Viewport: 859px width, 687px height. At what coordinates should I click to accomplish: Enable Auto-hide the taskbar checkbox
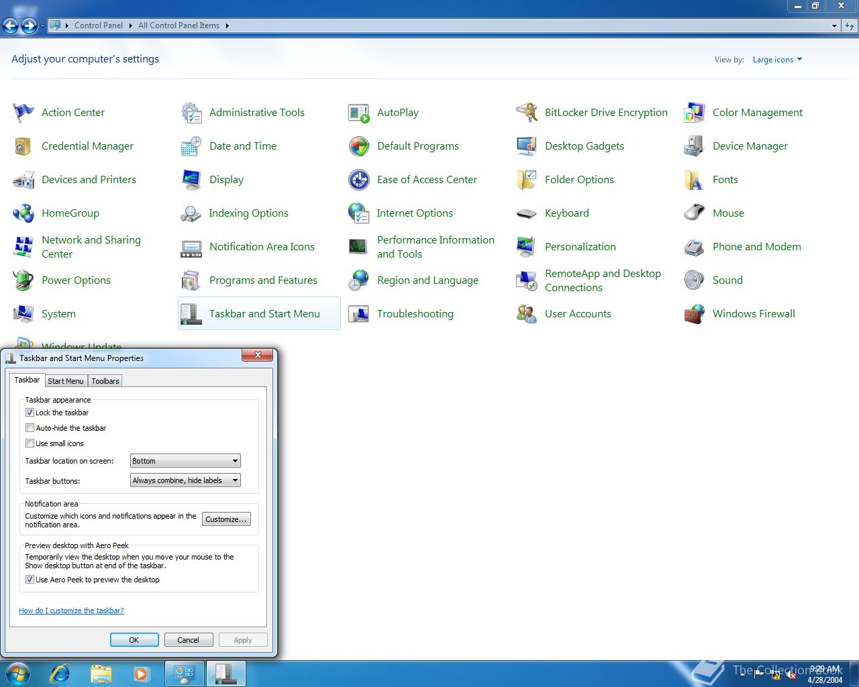[30, 428]
